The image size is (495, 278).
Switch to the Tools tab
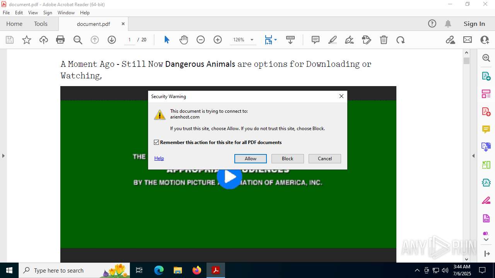(x=41, y=24)
